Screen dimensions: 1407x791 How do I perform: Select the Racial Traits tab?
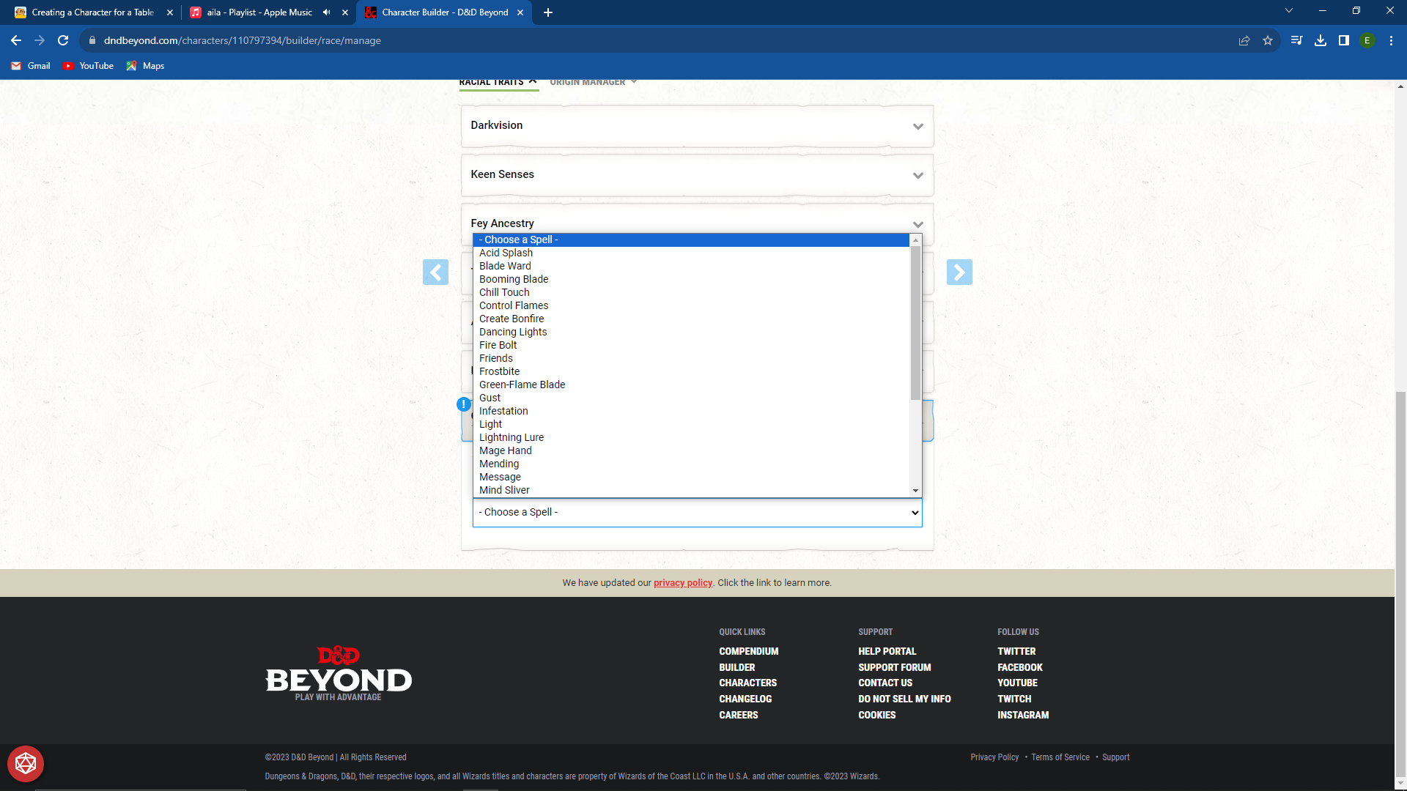(491, 81)
